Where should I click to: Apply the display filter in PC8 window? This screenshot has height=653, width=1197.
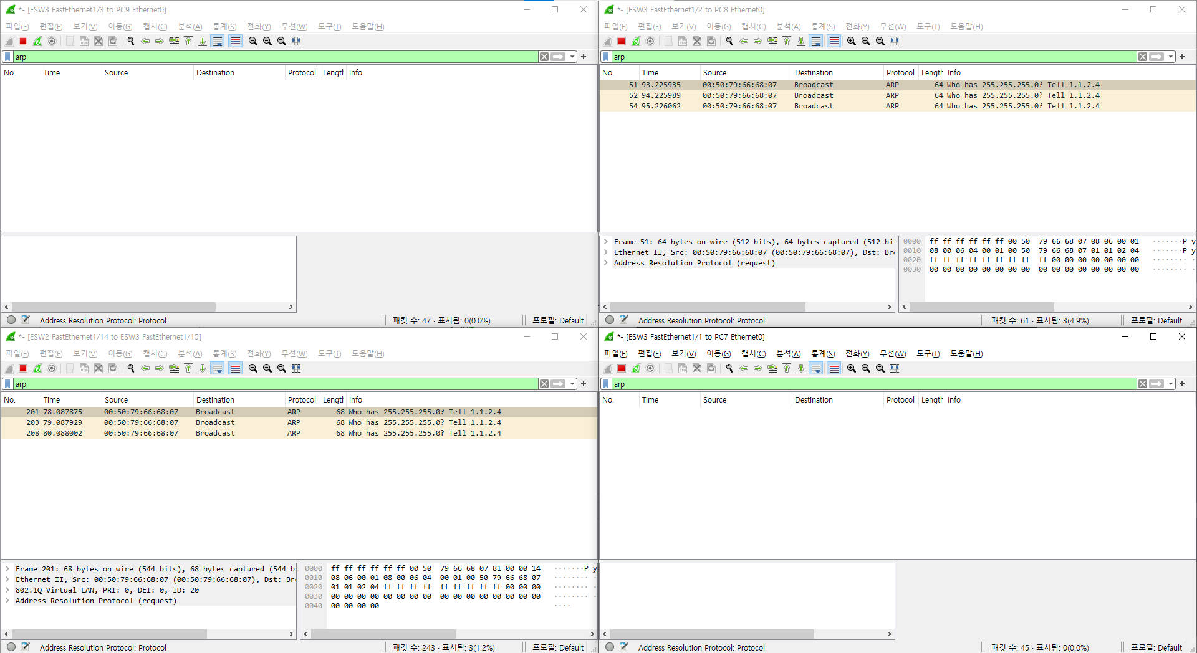pos(1157,57)
